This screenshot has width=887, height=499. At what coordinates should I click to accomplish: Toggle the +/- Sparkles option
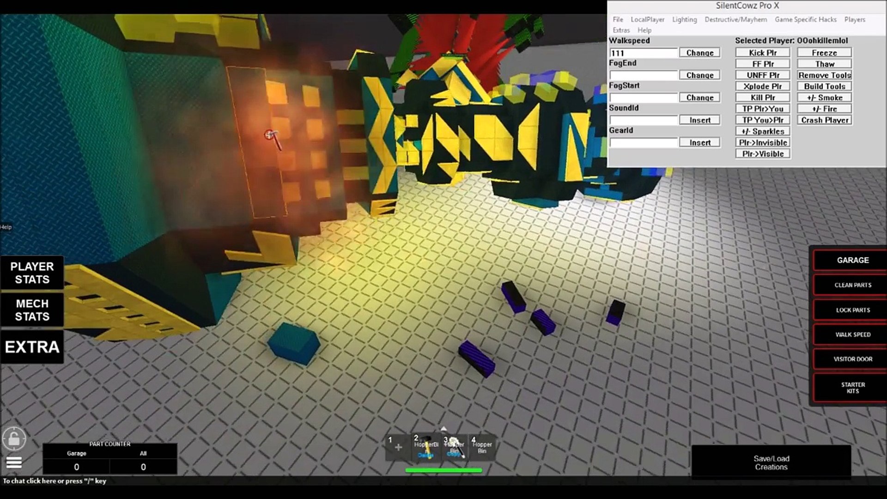pos(763,131)
